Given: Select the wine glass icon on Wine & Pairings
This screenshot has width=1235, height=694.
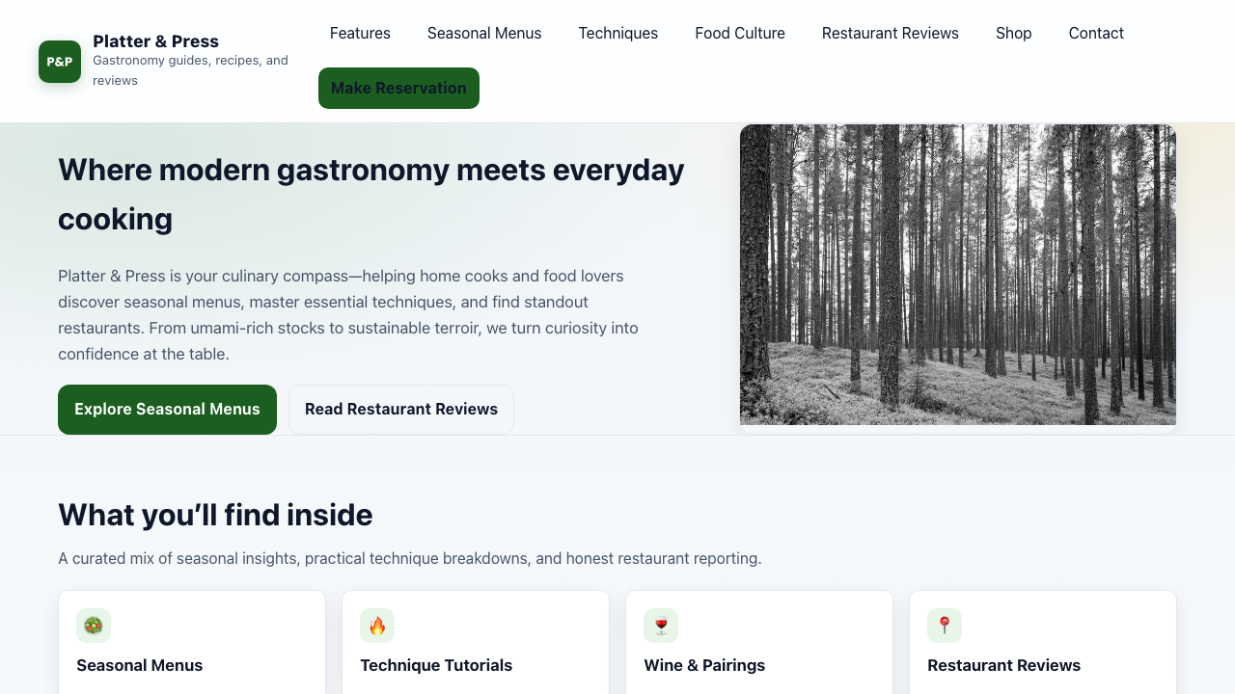Looking at the screenshot, I should pos(661,626).
